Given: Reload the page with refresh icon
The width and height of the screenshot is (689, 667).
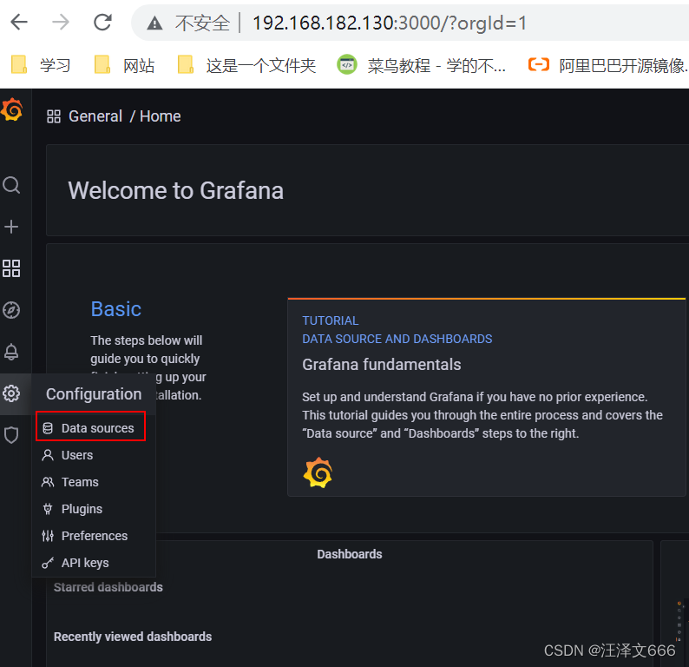Looking at the screenshot, I should 102,22.
